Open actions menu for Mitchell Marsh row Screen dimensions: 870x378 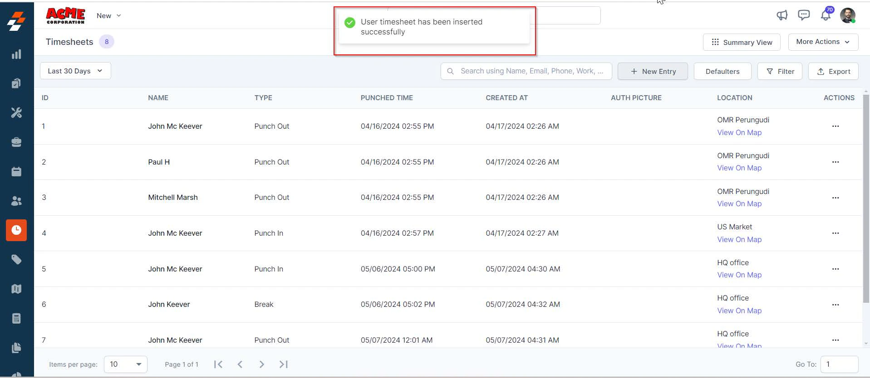[x=836, y=198]
